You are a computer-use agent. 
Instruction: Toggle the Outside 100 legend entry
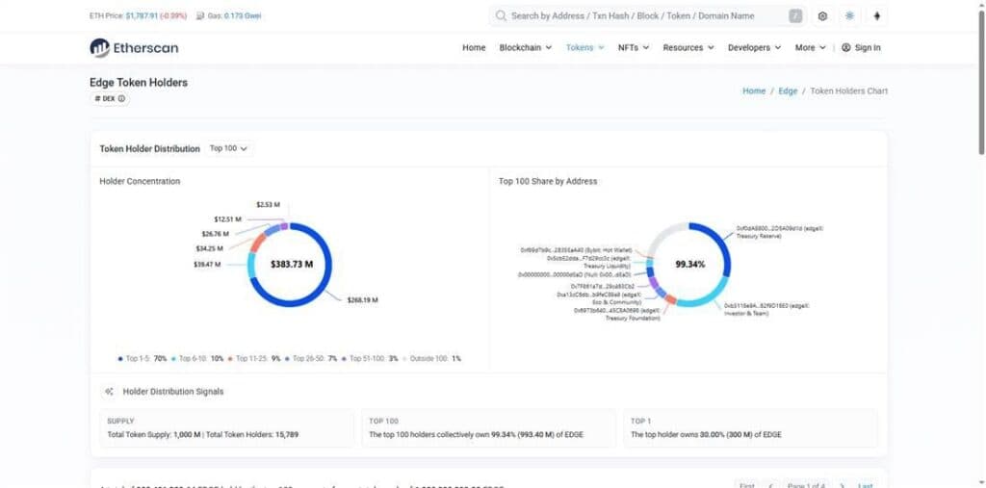coord(431,358)
